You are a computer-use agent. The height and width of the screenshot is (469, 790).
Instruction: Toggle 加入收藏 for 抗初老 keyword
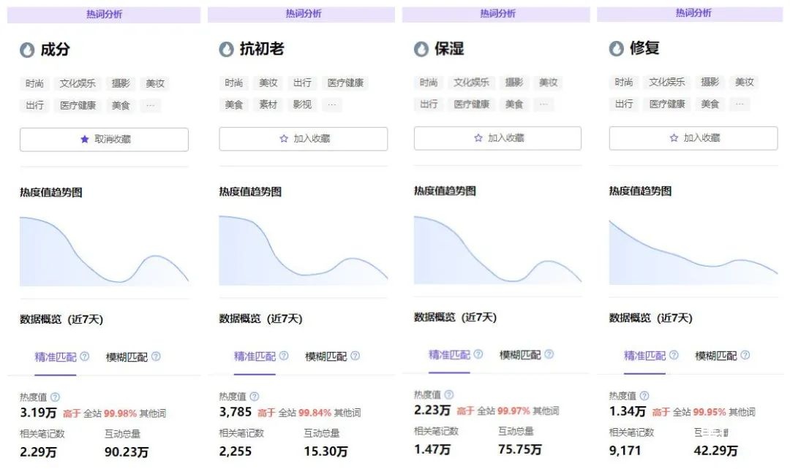(303, 139)
